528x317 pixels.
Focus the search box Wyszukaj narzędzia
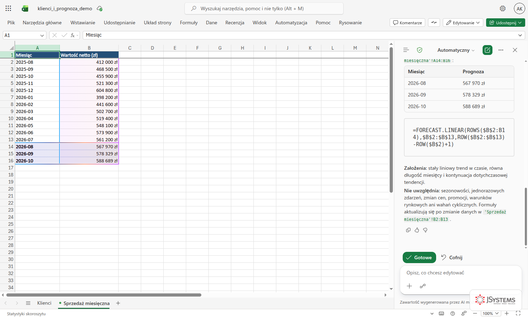(264, 8)
